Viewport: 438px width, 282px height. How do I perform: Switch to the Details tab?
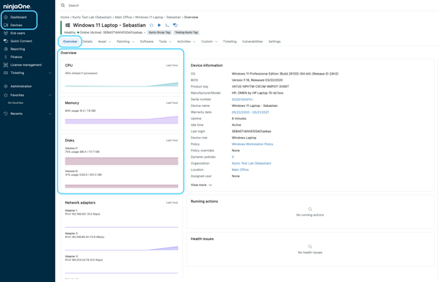(87, 41)
